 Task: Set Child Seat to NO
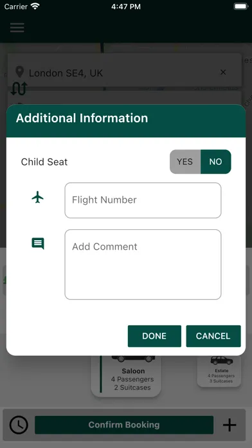pos(216,162)
